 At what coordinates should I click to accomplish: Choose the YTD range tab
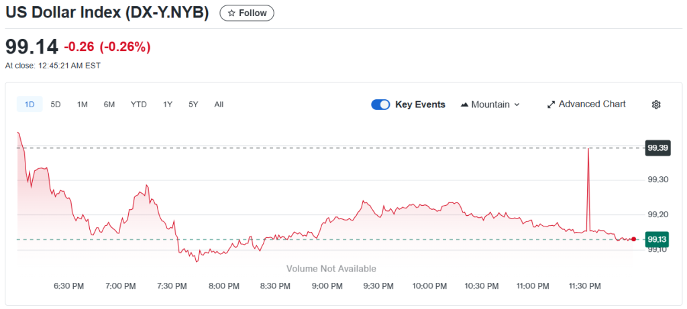pyautogui.click(x=139, y=105)
